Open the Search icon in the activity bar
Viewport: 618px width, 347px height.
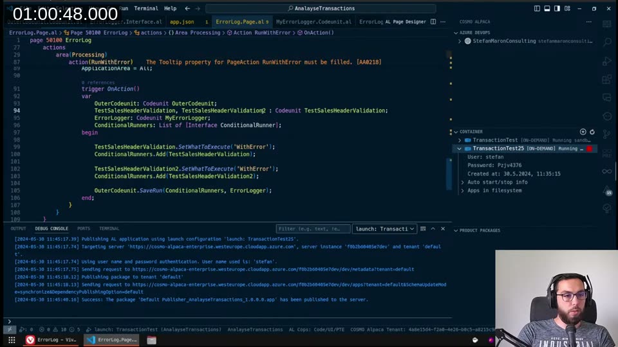pyautogui.click(x=606, y=42)
